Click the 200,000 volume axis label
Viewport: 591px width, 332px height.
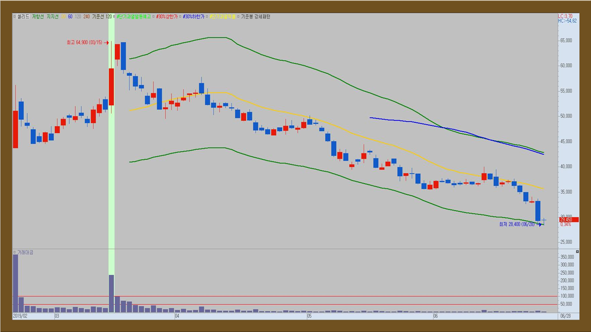[x=567, y=280]
